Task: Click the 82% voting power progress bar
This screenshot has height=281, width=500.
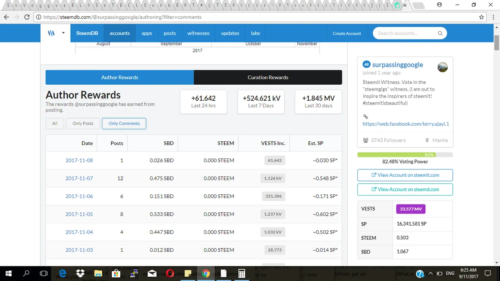Action: (x=405, y=155)
